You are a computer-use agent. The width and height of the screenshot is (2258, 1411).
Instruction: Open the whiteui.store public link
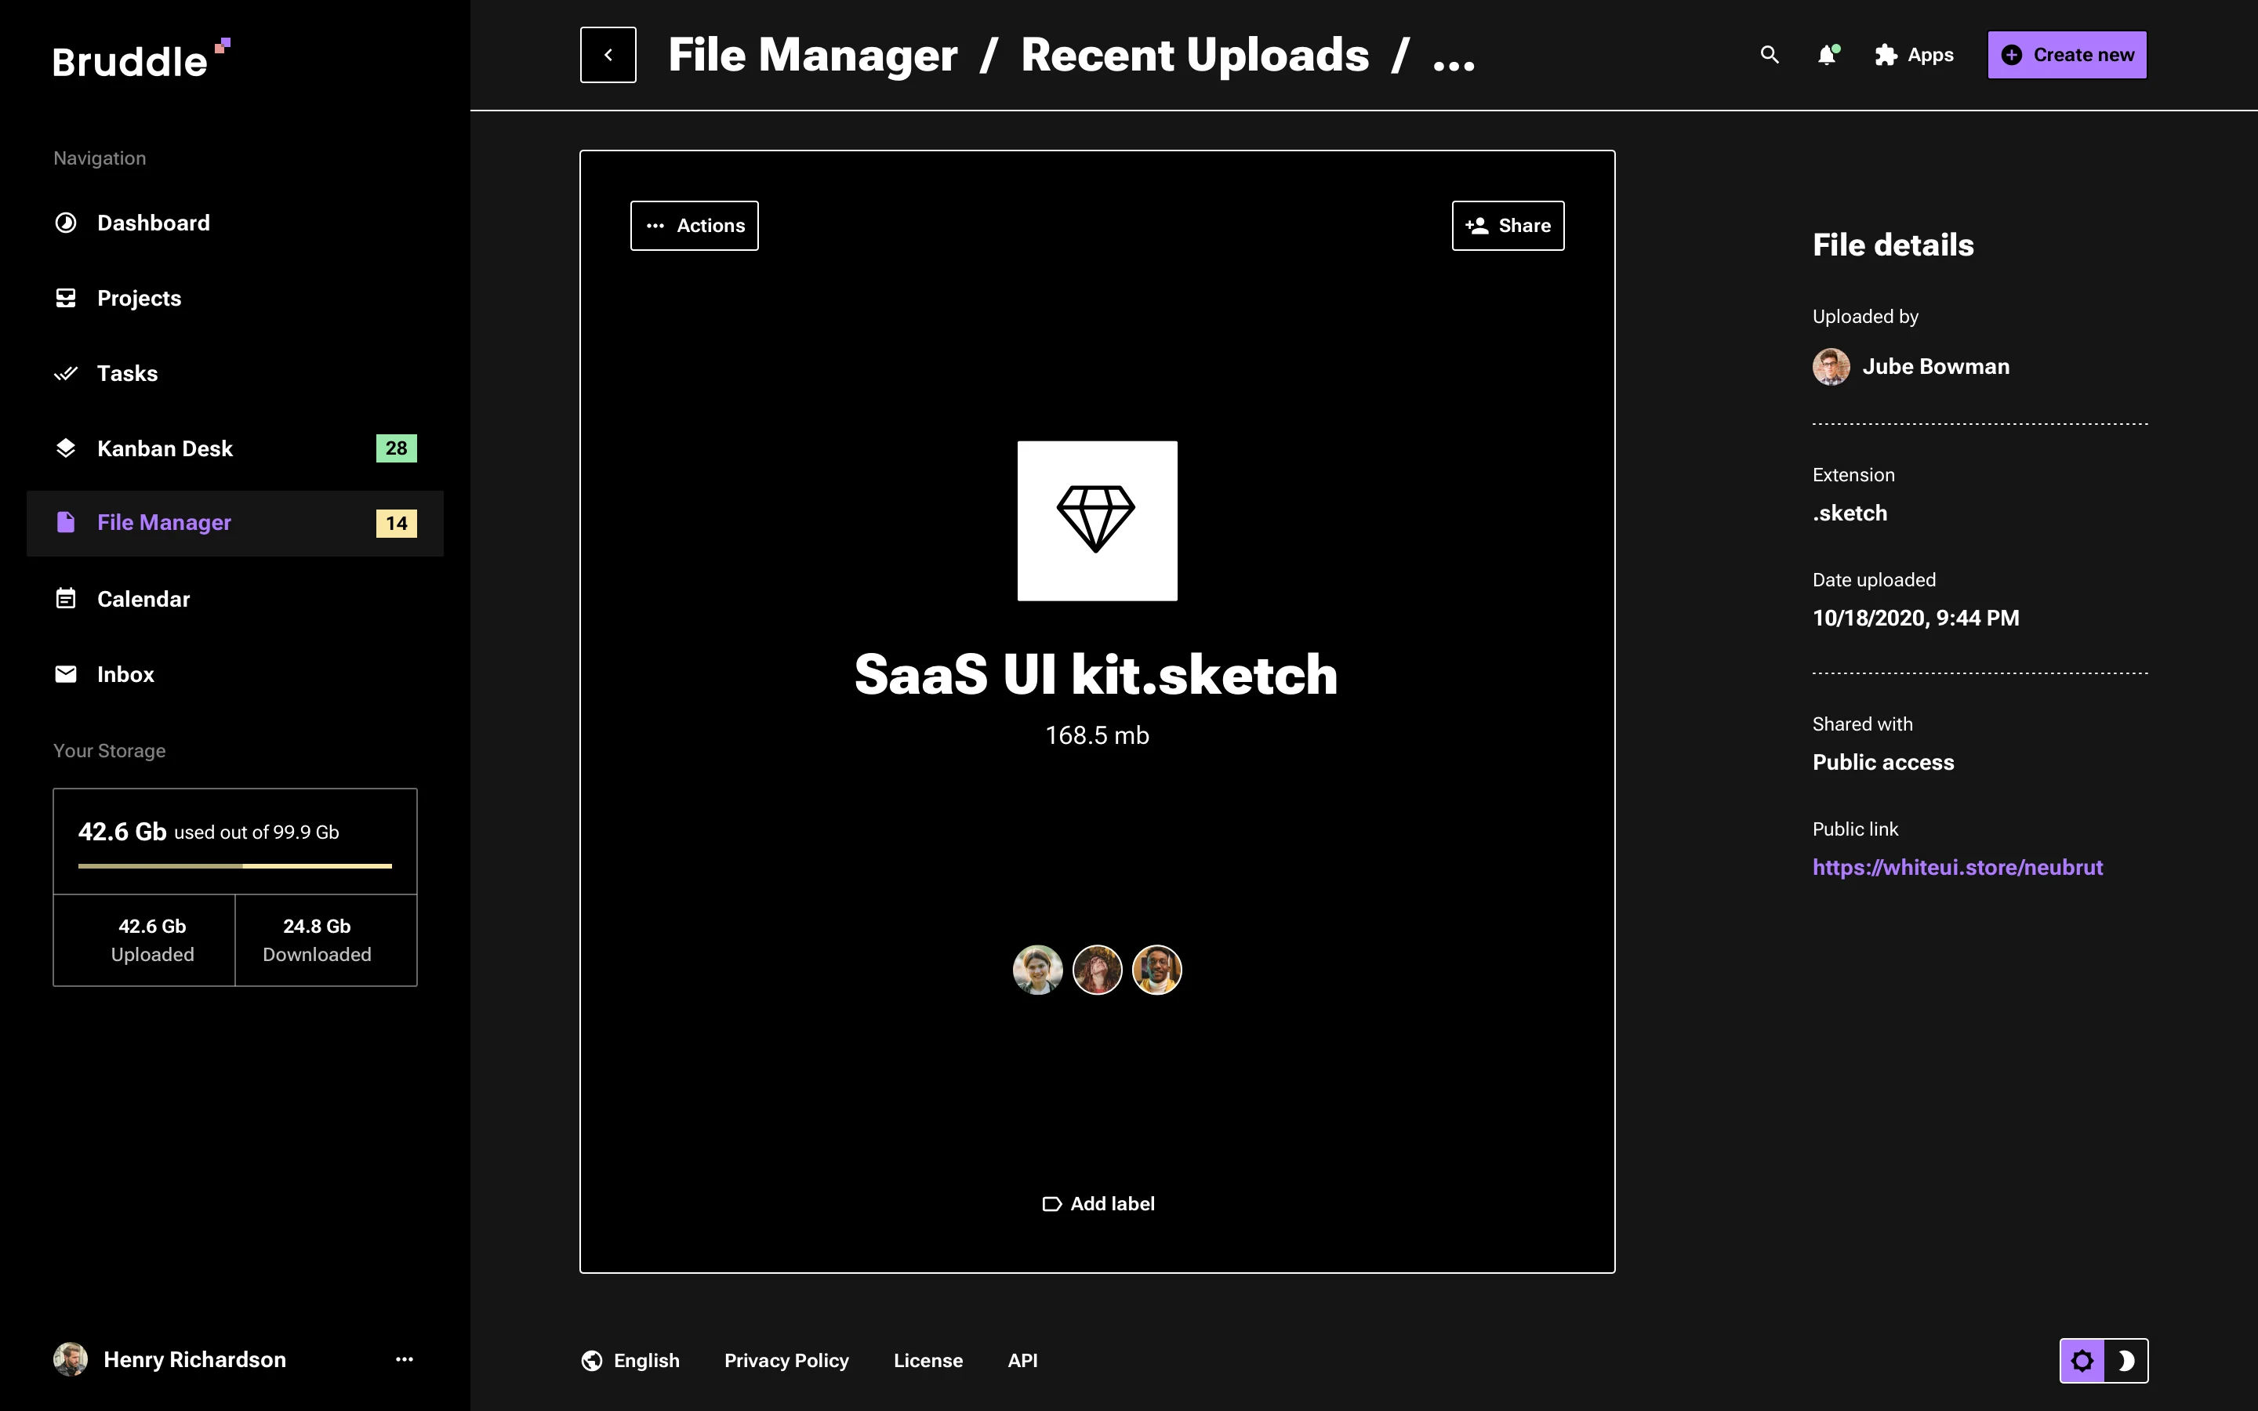[x=1958, y=867]
